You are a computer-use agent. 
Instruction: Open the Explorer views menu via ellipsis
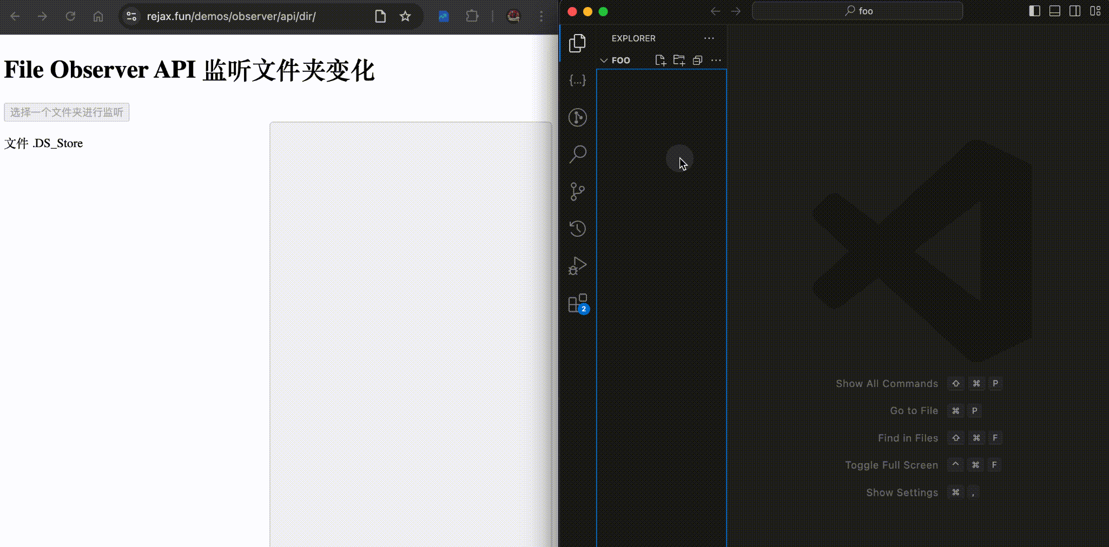pos(709,38)
